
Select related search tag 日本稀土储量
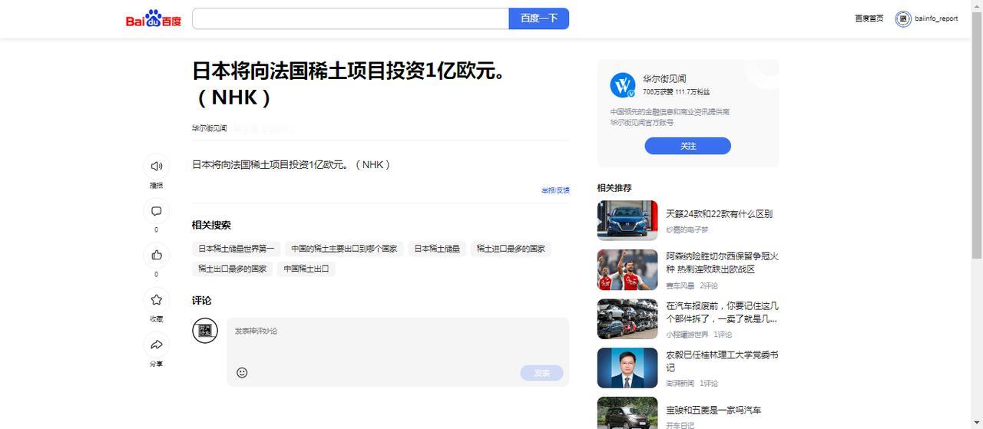[437, 249]
